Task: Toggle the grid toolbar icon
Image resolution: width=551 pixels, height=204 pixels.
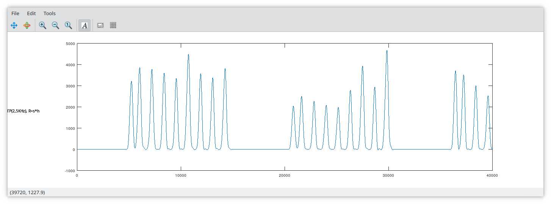Action: [113, 25]
